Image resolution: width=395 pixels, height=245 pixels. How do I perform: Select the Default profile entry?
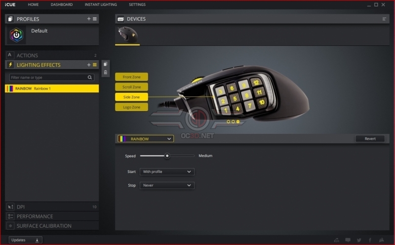52,35
